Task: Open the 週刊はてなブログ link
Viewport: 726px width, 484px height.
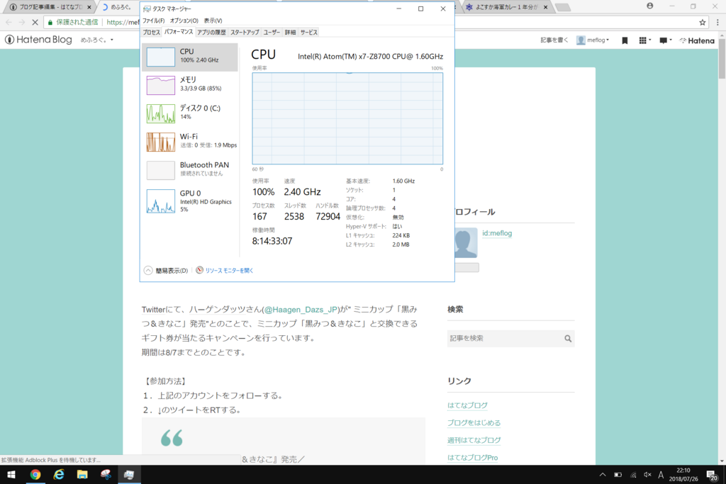Action: click(474, 440)
